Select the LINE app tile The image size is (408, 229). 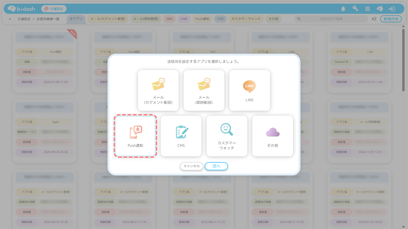click(250, 90)
